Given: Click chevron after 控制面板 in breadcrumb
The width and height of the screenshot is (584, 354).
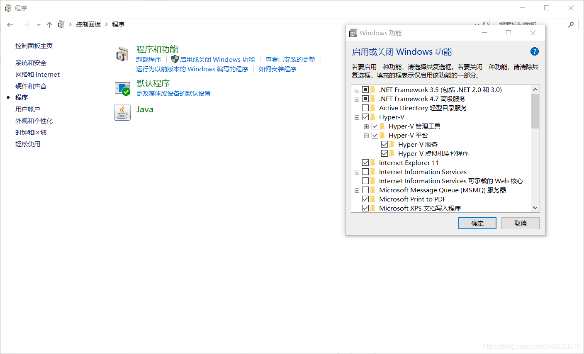Looking at the screenshot, I should click(107, 24).
